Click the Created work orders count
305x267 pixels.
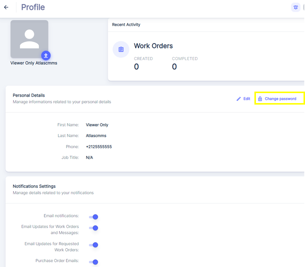tap(137, 67)
